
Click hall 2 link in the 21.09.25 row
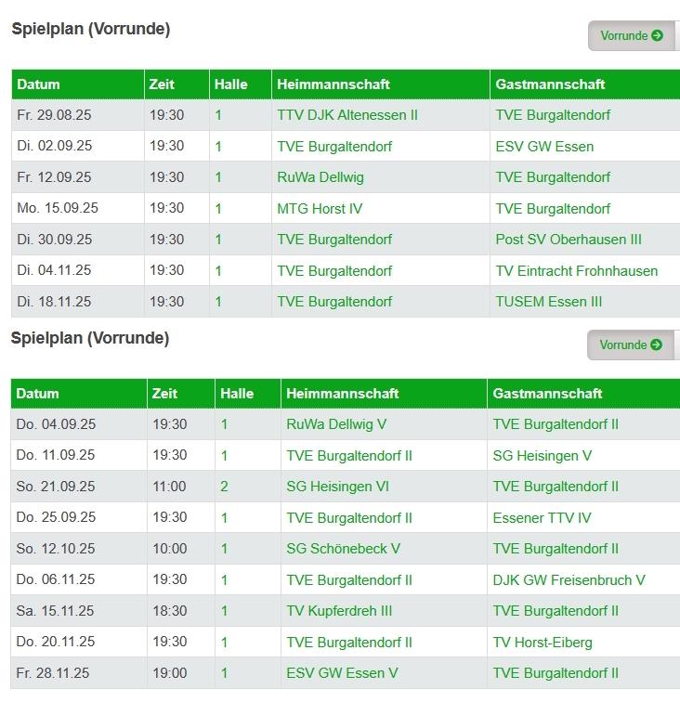[224, 487]
